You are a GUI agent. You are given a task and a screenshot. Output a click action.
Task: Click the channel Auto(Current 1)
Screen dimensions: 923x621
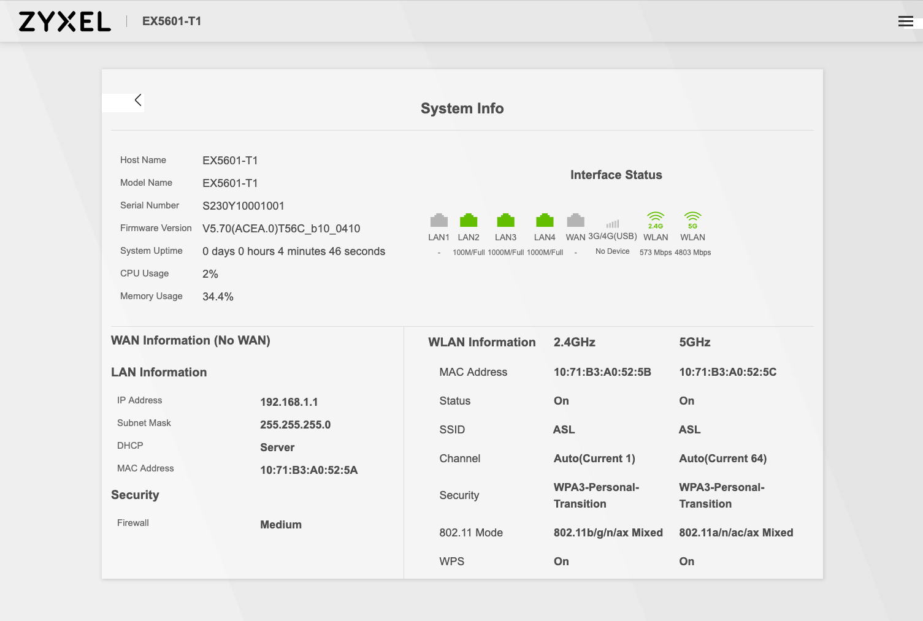pyautogui.click(x=594, y=459)
